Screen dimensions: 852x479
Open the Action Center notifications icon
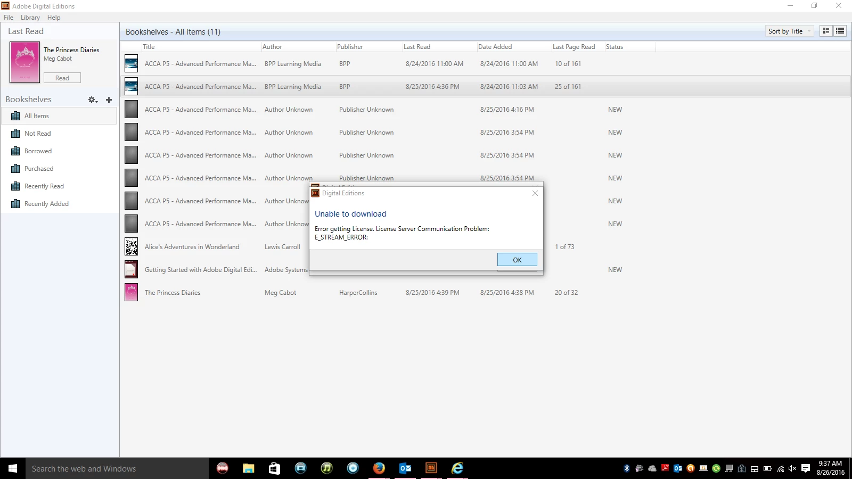coord(805,468)
